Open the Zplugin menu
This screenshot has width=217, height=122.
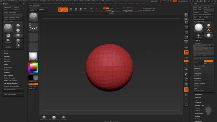click(137, 4)
